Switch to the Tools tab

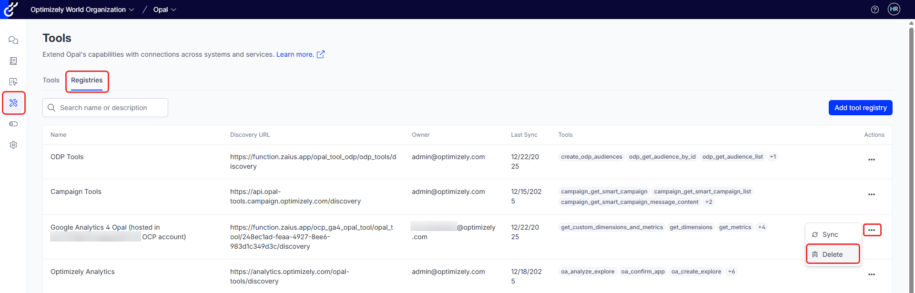point(51,80)
